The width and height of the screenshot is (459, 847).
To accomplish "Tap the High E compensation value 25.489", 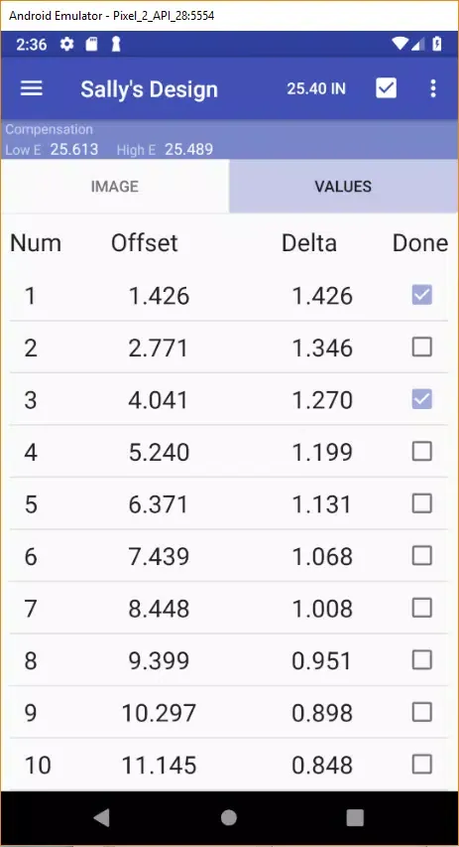I will (188, 150).
